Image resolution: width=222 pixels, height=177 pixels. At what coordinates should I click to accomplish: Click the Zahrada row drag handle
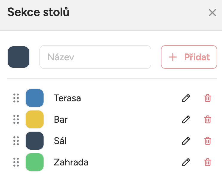[x=16, y=162]
